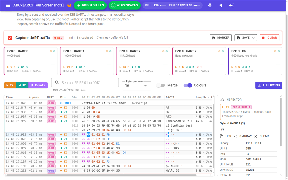Toggle the Events filter
This screenshot has width=288, height=180.
(x=38, y=85)
